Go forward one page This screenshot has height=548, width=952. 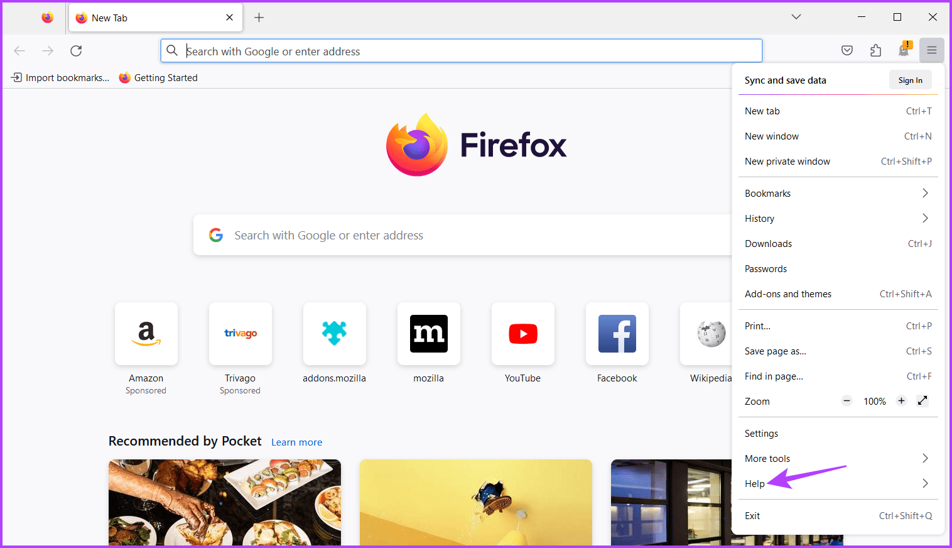(48, 51)
